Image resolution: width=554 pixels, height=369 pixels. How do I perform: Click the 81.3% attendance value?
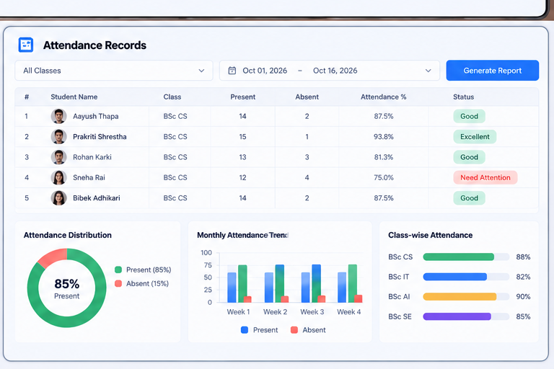click(384, 157)
